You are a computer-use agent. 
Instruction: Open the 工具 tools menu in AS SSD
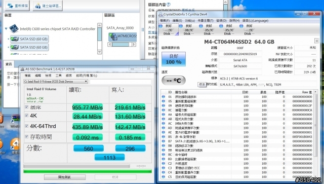59,76
